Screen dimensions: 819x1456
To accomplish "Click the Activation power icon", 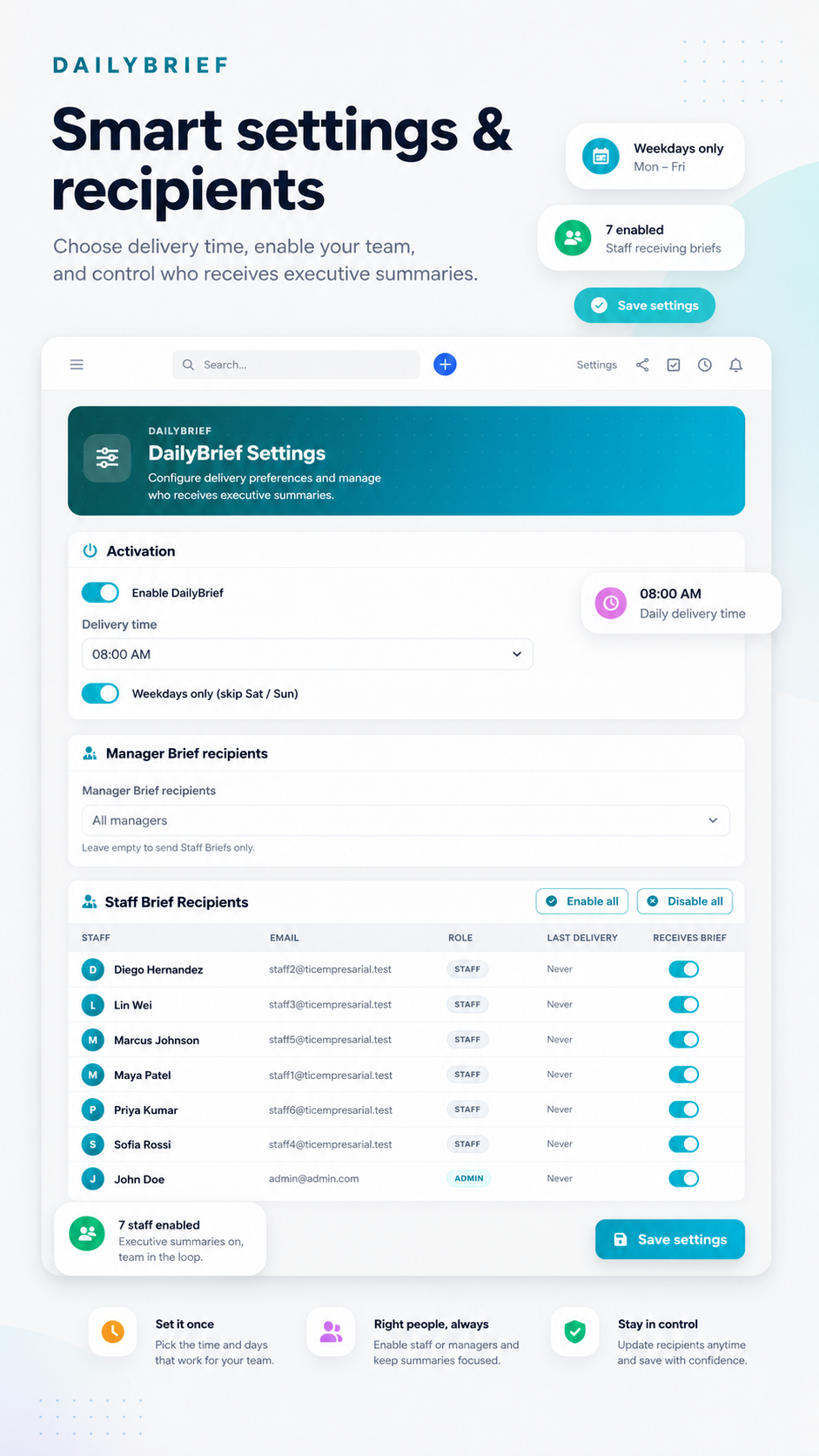I will tap(90, 550).
